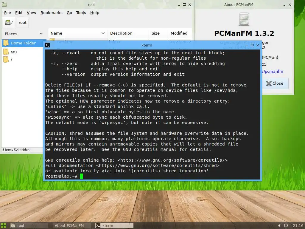The image size is (305, 229).
Task: Open the pcmanfm website link
Action: [272, 72]
